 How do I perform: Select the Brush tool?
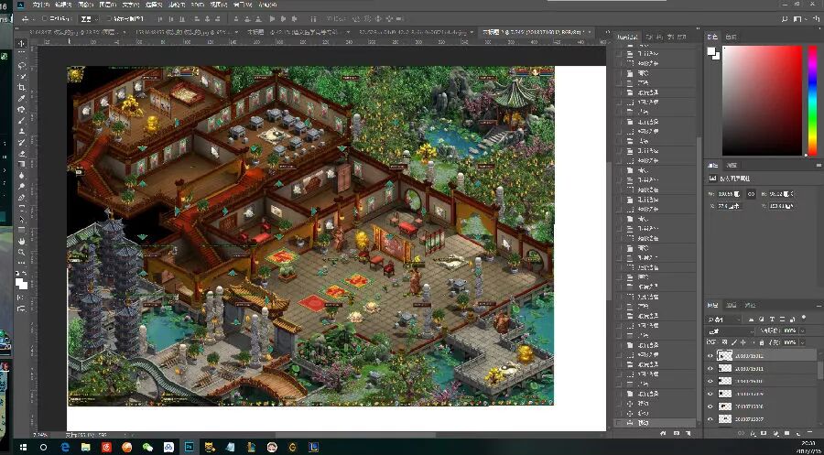point(21,120)
